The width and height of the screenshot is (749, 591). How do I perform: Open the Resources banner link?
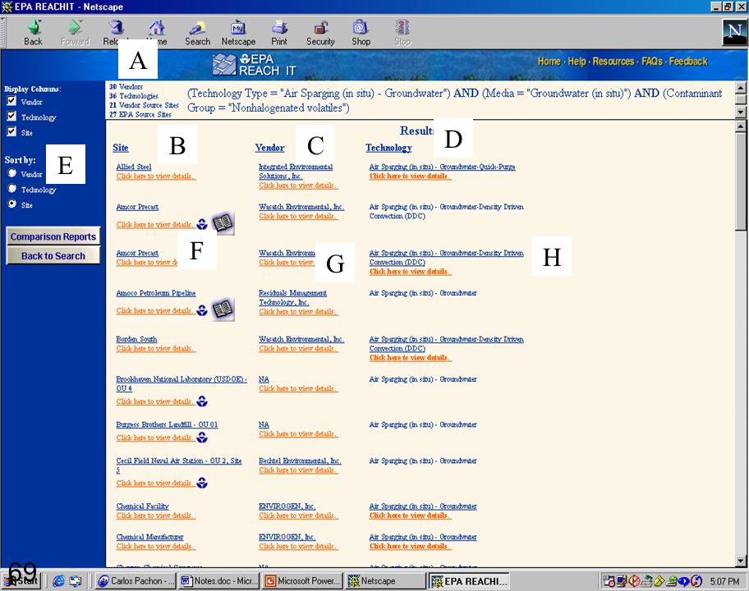click(x=613, y=61)
